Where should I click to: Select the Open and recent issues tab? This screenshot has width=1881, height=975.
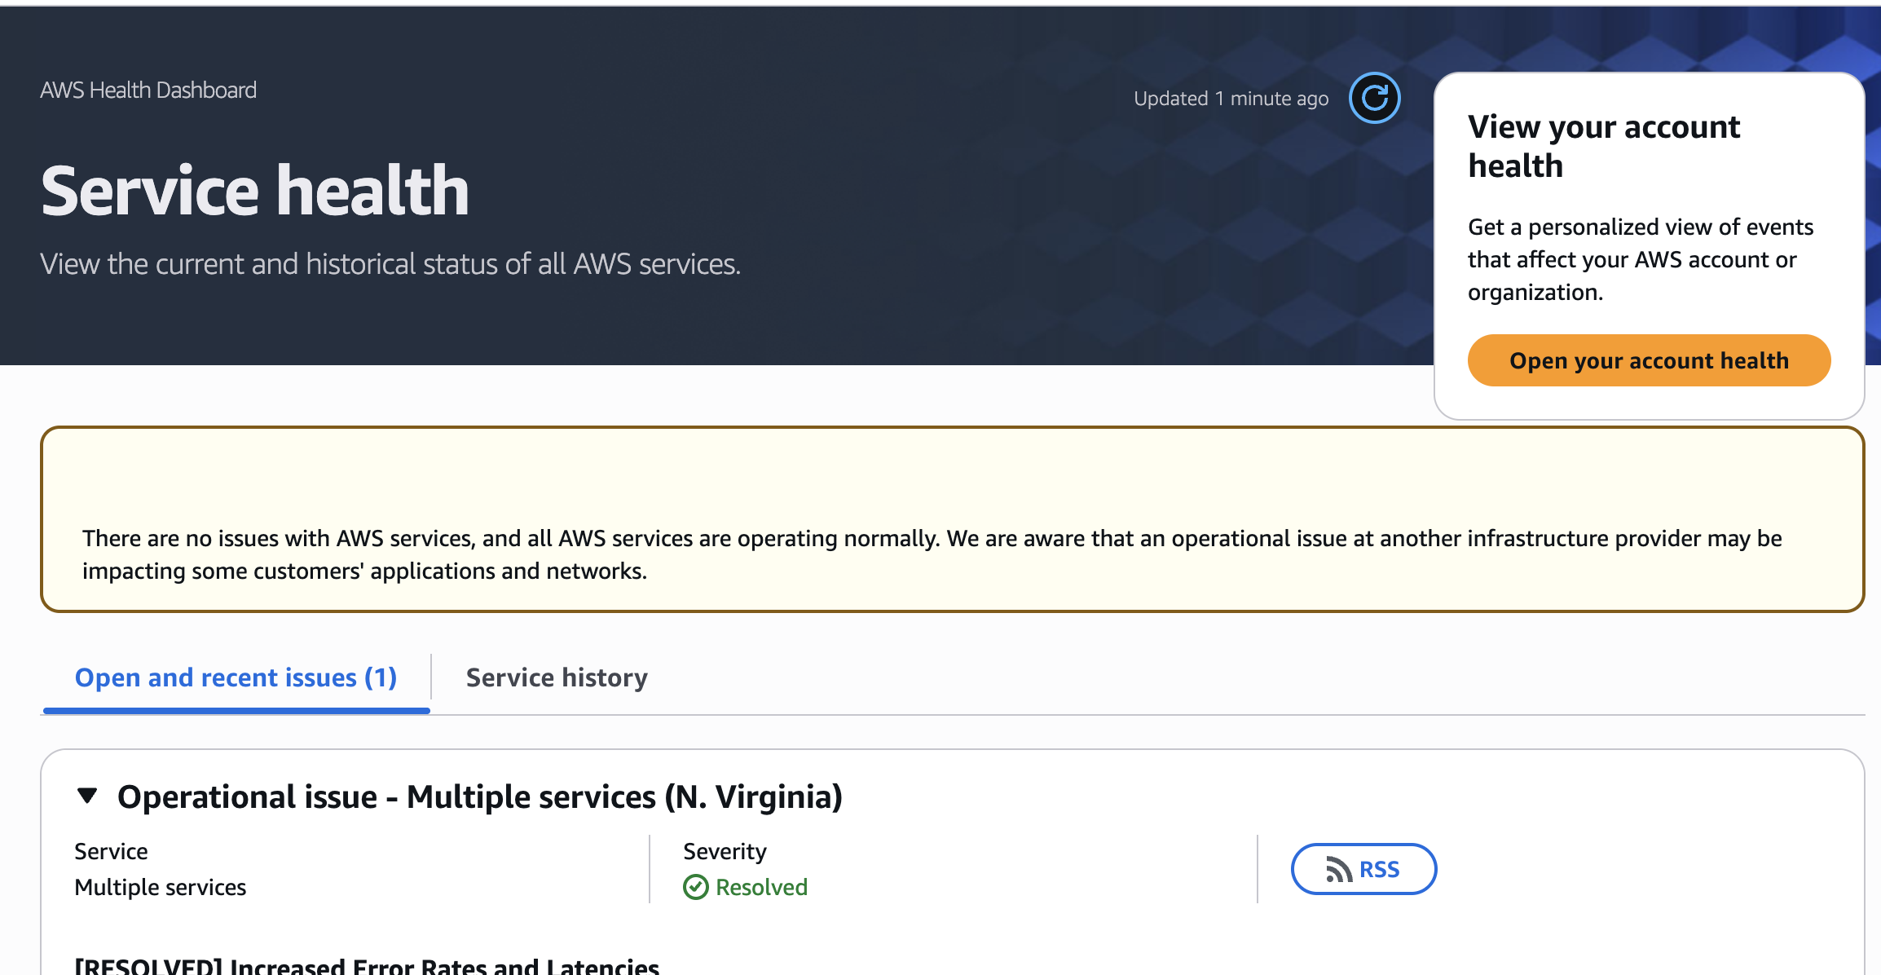pos(235,677)
